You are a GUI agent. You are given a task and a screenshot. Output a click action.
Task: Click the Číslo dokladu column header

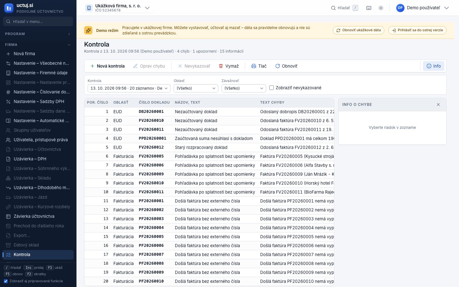[154, 102]
